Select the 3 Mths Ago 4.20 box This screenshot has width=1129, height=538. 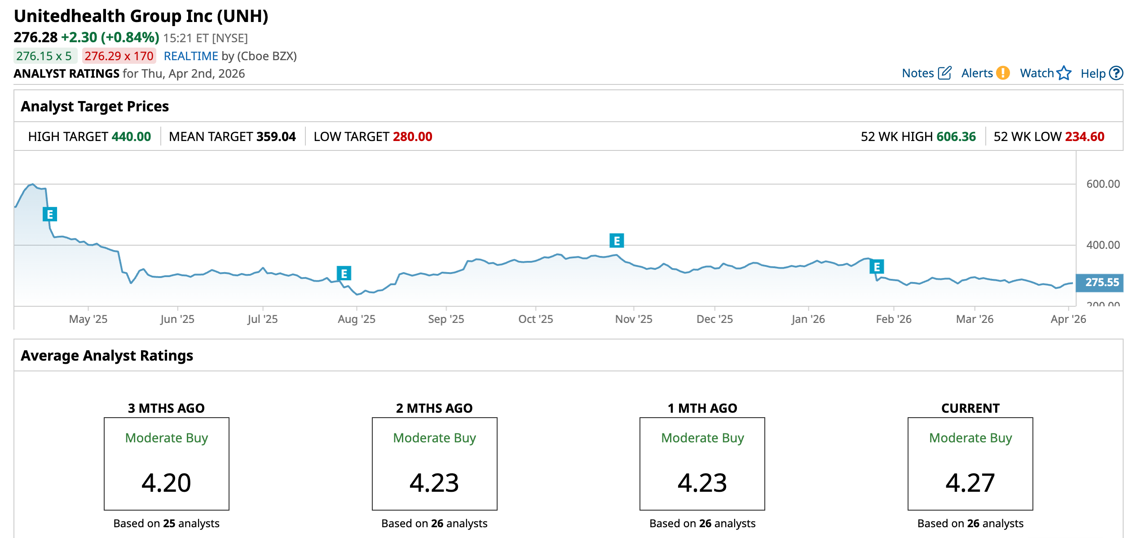pyautogui.click(x=166, y=463)
